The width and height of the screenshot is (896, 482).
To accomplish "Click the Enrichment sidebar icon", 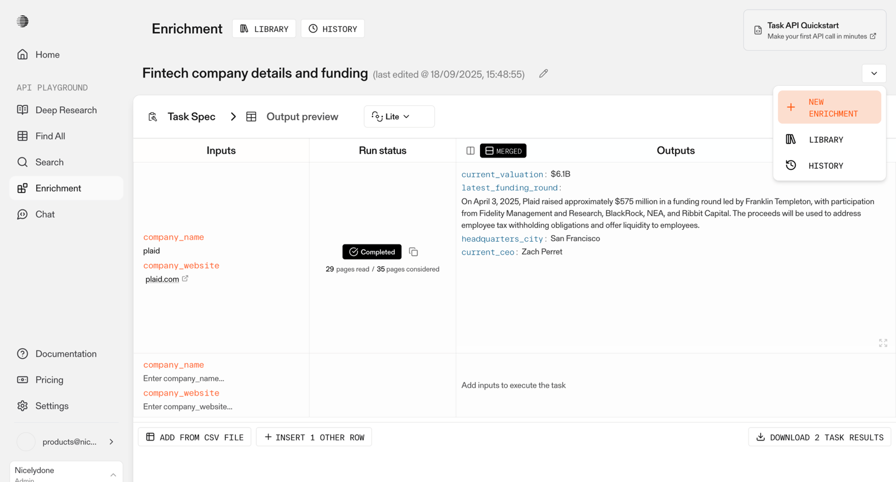I will coord(23,188).
